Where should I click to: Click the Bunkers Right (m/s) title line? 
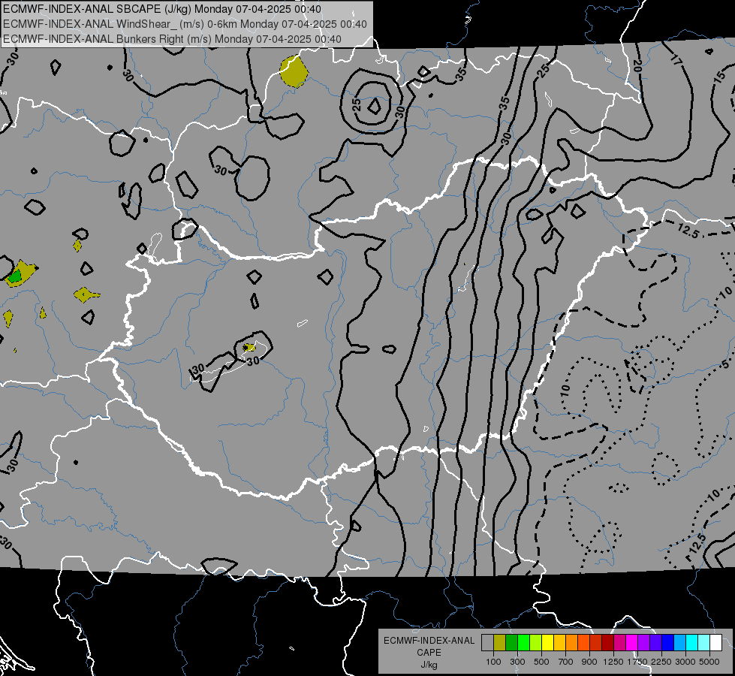click(173, 39)
